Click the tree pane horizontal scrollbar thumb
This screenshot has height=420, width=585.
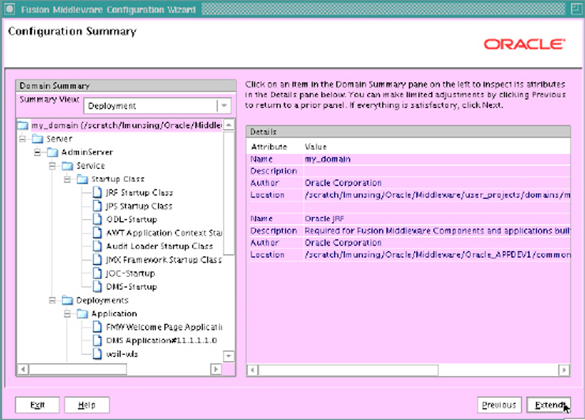pyautogui.click(x=78, y=369)
